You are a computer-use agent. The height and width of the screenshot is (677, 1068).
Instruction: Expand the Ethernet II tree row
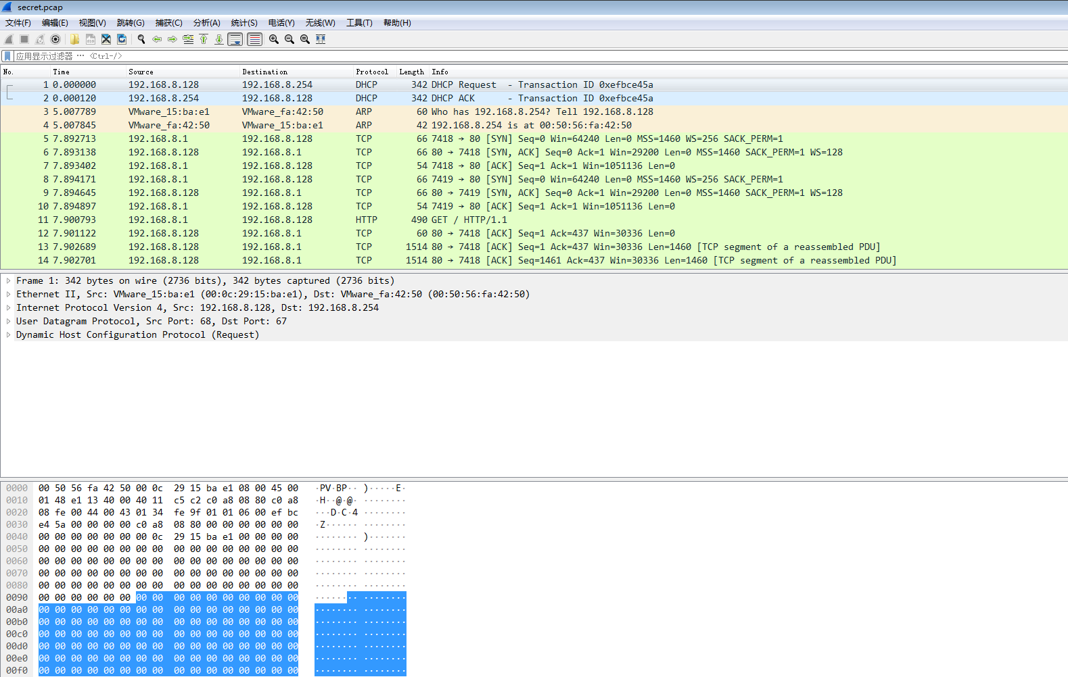(x=8, y=294)
